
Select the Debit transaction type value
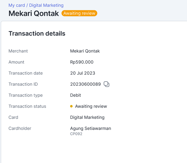coord(76,95)
